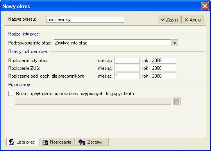The image size is (211, 151).
Task: Click 'Rozliczenie pod. doch. dla pracowników:' label
Action: [x=46, y=76]
